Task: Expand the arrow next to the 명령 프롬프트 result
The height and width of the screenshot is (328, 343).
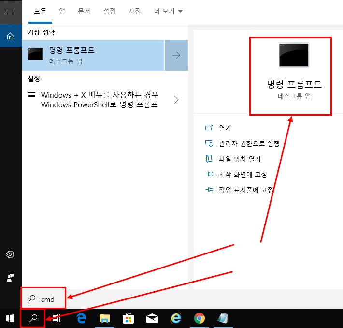Action: click(176, 55)
